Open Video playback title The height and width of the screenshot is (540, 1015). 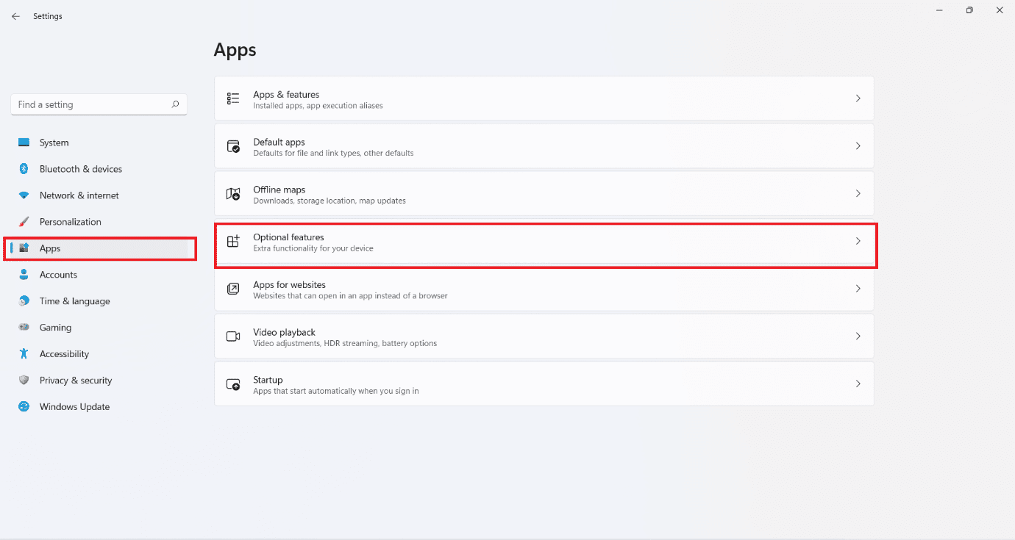(x=284, y=332)
